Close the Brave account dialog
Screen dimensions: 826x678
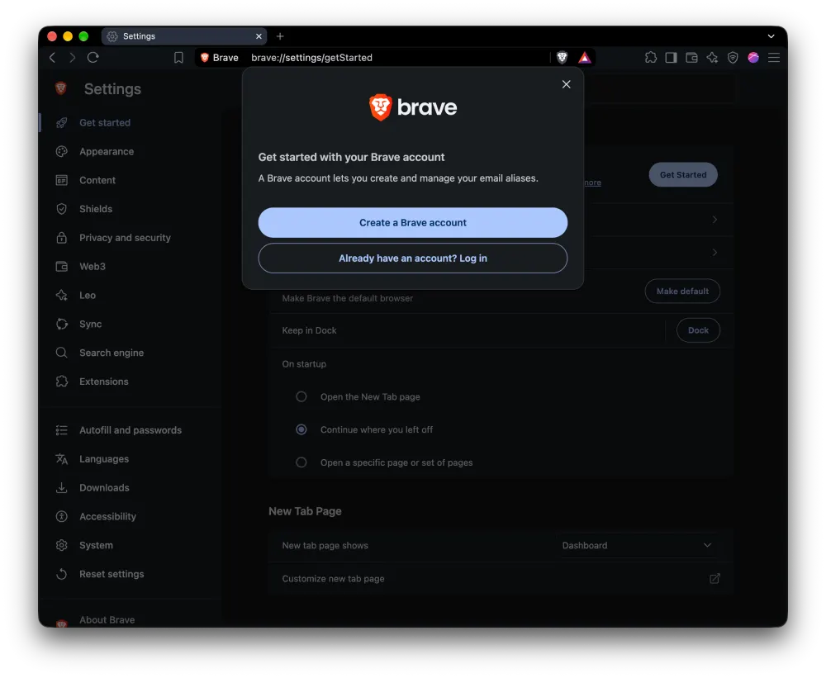pyautogui.click(x=566, y=84)
